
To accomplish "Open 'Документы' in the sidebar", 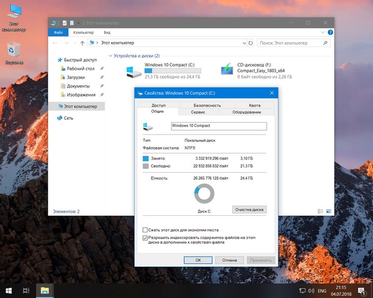I will point(78,86).
